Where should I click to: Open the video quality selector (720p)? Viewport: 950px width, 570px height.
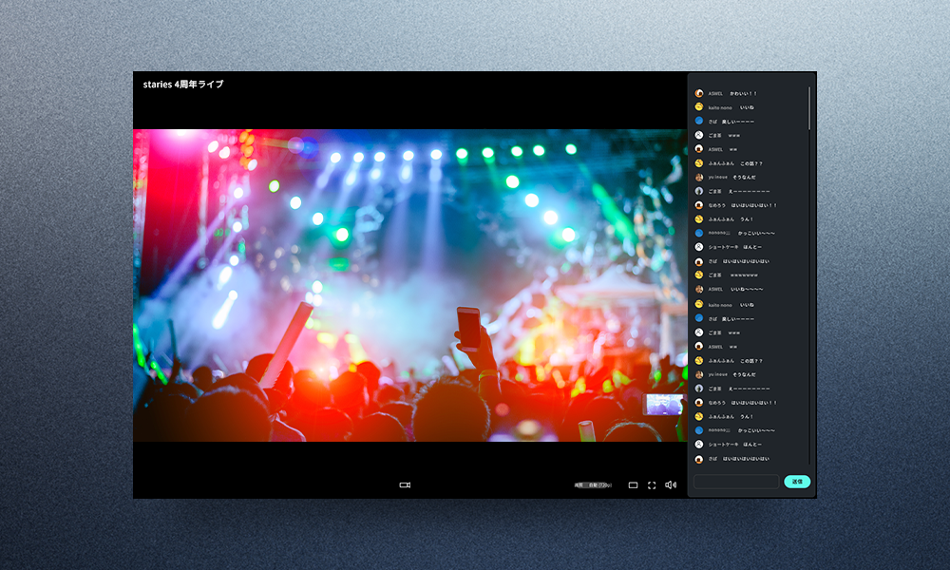(x=593, y=484)
